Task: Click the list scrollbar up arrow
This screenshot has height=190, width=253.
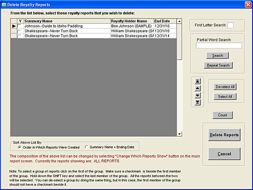Action: pyautogui.click(x=179, y=21)
